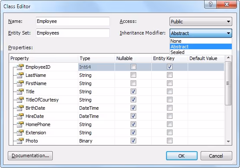Confirm with the OK button
240x168 pixels.
coord(182,156)
